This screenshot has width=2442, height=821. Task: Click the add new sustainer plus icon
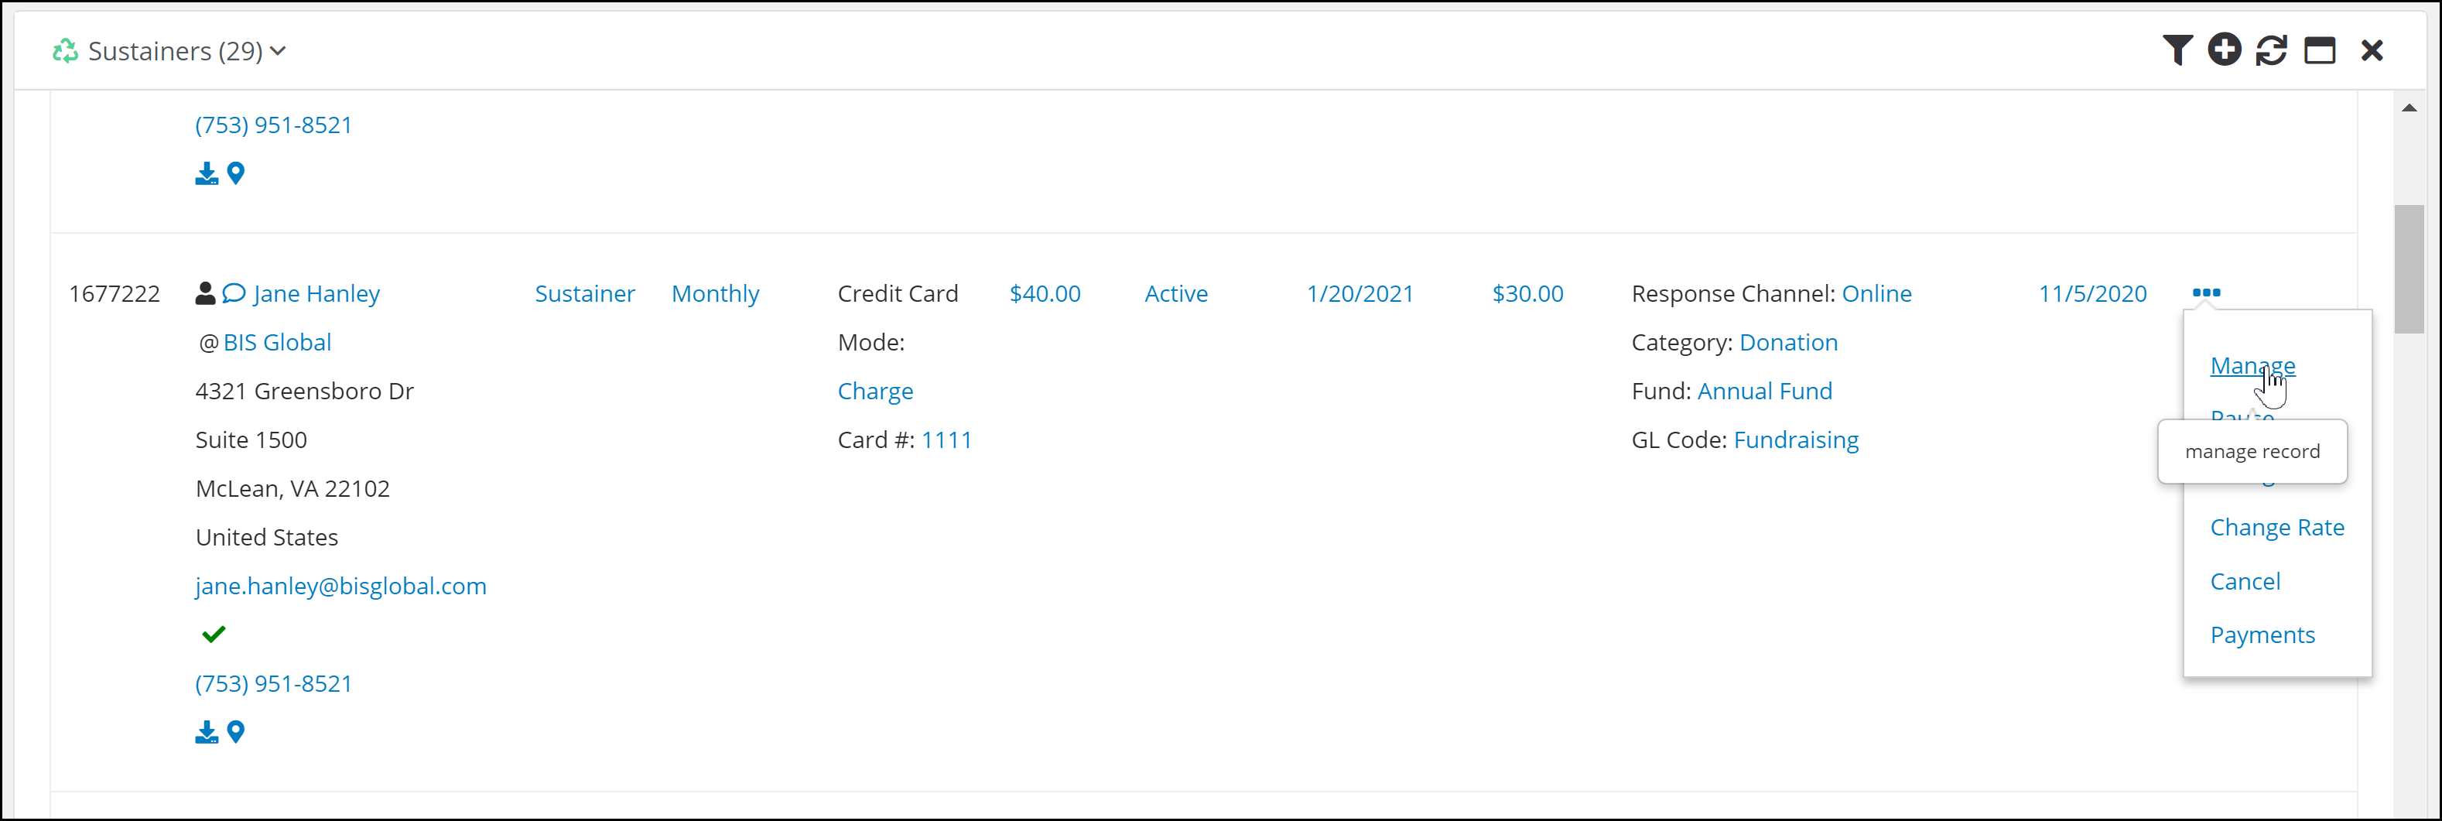pos(2224,50)
